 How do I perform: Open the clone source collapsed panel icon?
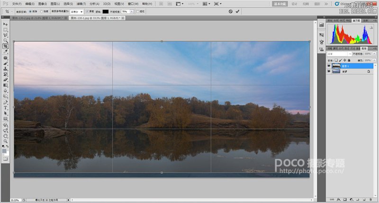(x=322, y=49)
